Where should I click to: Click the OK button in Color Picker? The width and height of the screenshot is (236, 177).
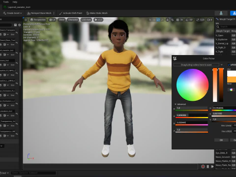[x=221, y=140]
